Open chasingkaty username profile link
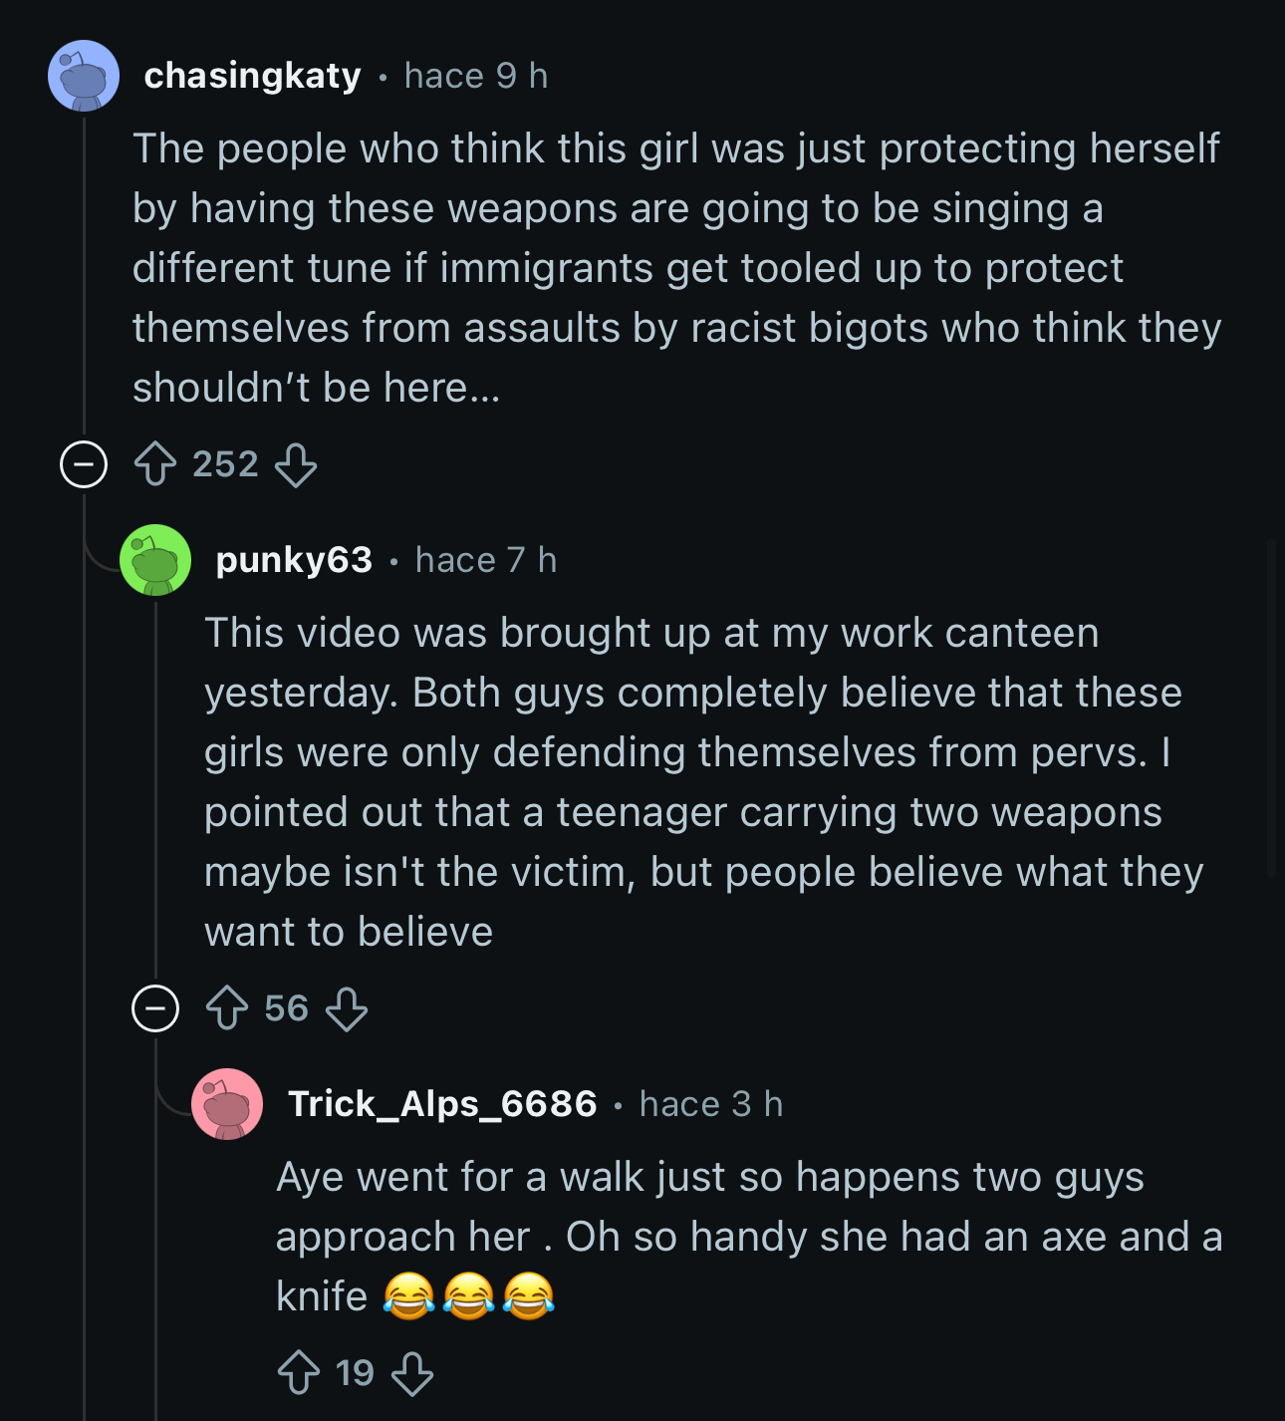Screen dimensions: 1285x1421 pos(252,76)
